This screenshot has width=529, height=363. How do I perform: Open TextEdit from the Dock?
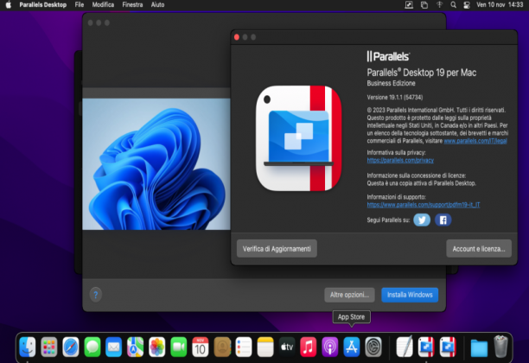pos(405,347)
